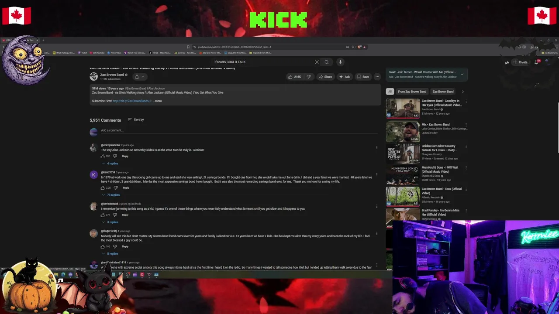Expand '8 replies' under @Roger-lv4cj comment
Viewport: 559px width, 314px height.
point(110,253)
